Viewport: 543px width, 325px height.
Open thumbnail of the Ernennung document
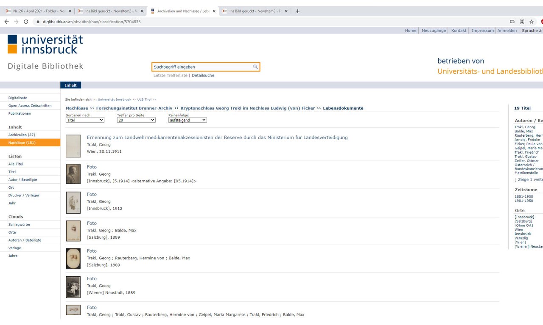coord(73,146)
